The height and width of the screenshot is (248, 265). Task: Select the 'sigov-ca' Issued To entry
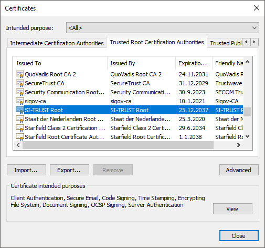click(35, 101)
